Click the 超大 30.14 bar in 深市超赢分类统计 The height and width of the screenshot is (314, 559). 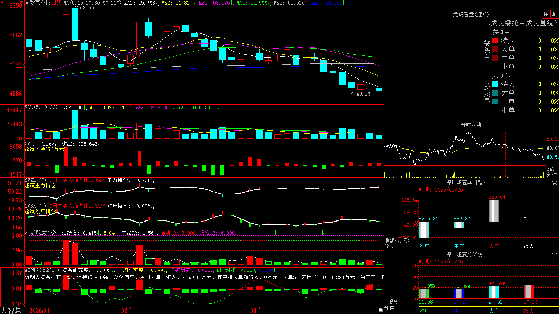529,292
